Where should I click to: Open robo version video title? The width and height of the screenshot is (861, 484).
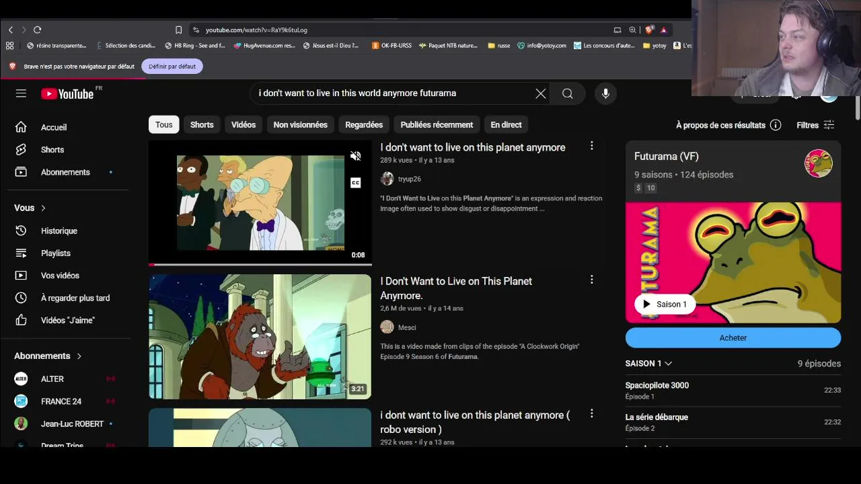pos(475,422)
